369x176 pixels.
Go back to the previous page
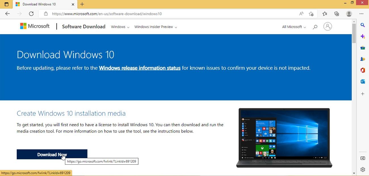coord(7,14)
